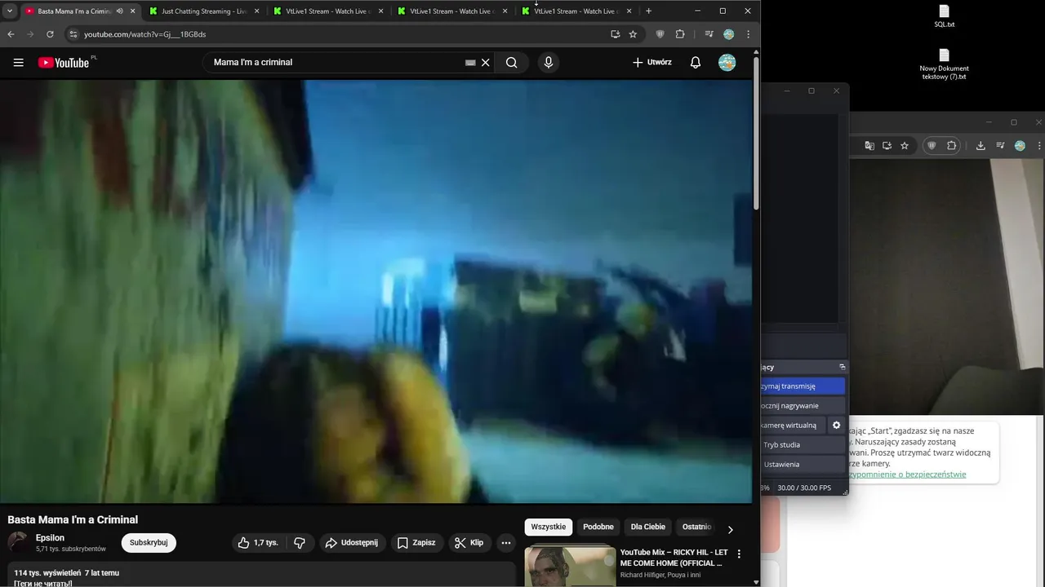Select the Podobne filter chip
The width and height of the screenshot is (1045, 587).
(598, 527)
